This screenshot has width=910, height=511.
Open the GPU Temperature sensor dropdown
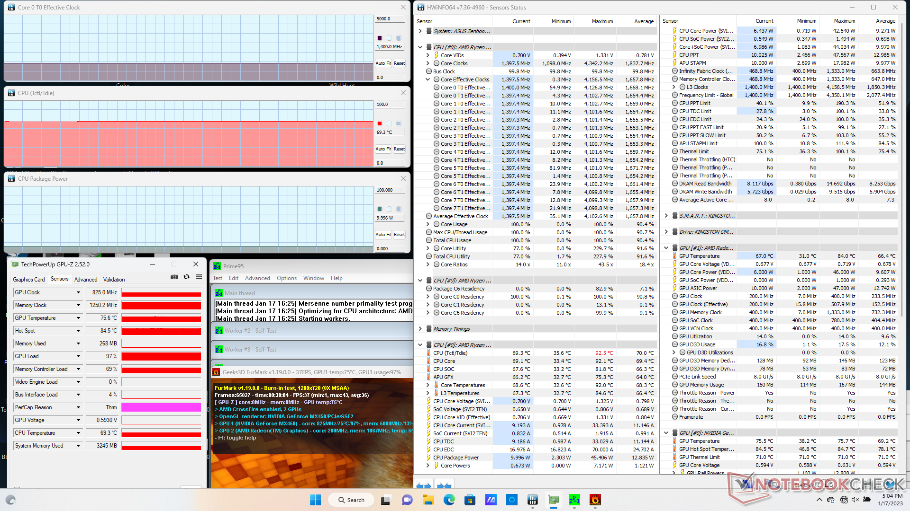[x=78, y=318]
